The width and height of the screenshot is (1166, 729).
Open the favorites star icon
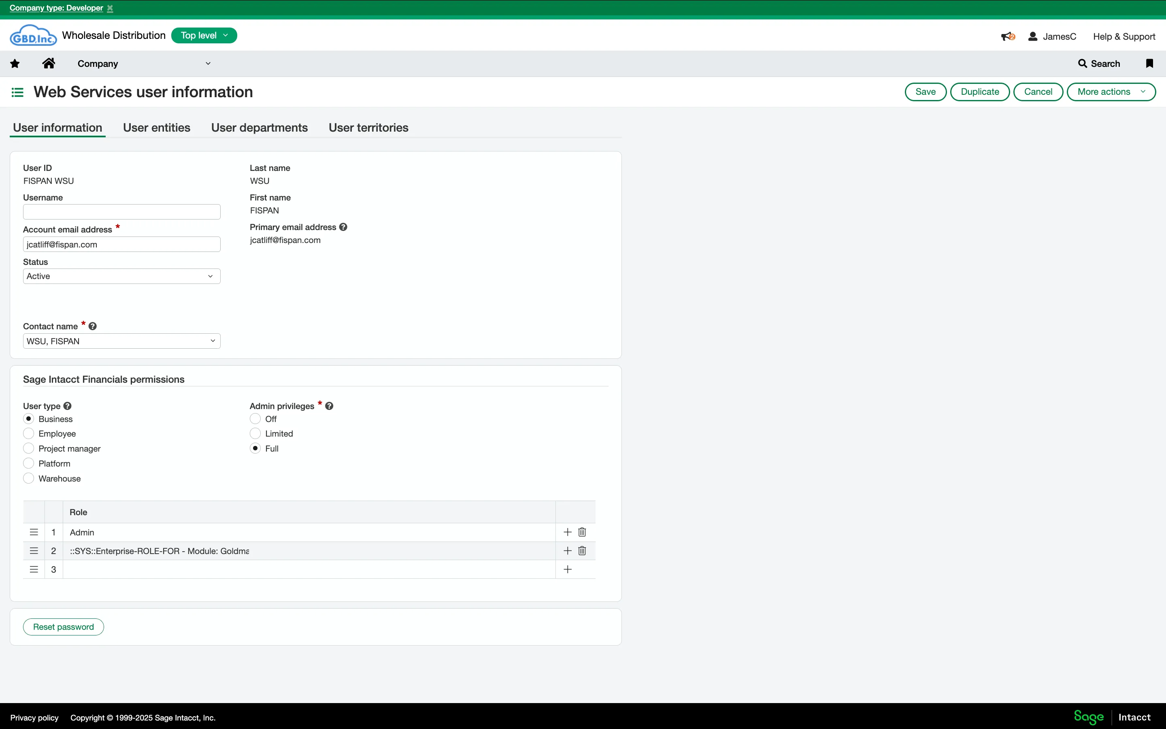(15, 64)
